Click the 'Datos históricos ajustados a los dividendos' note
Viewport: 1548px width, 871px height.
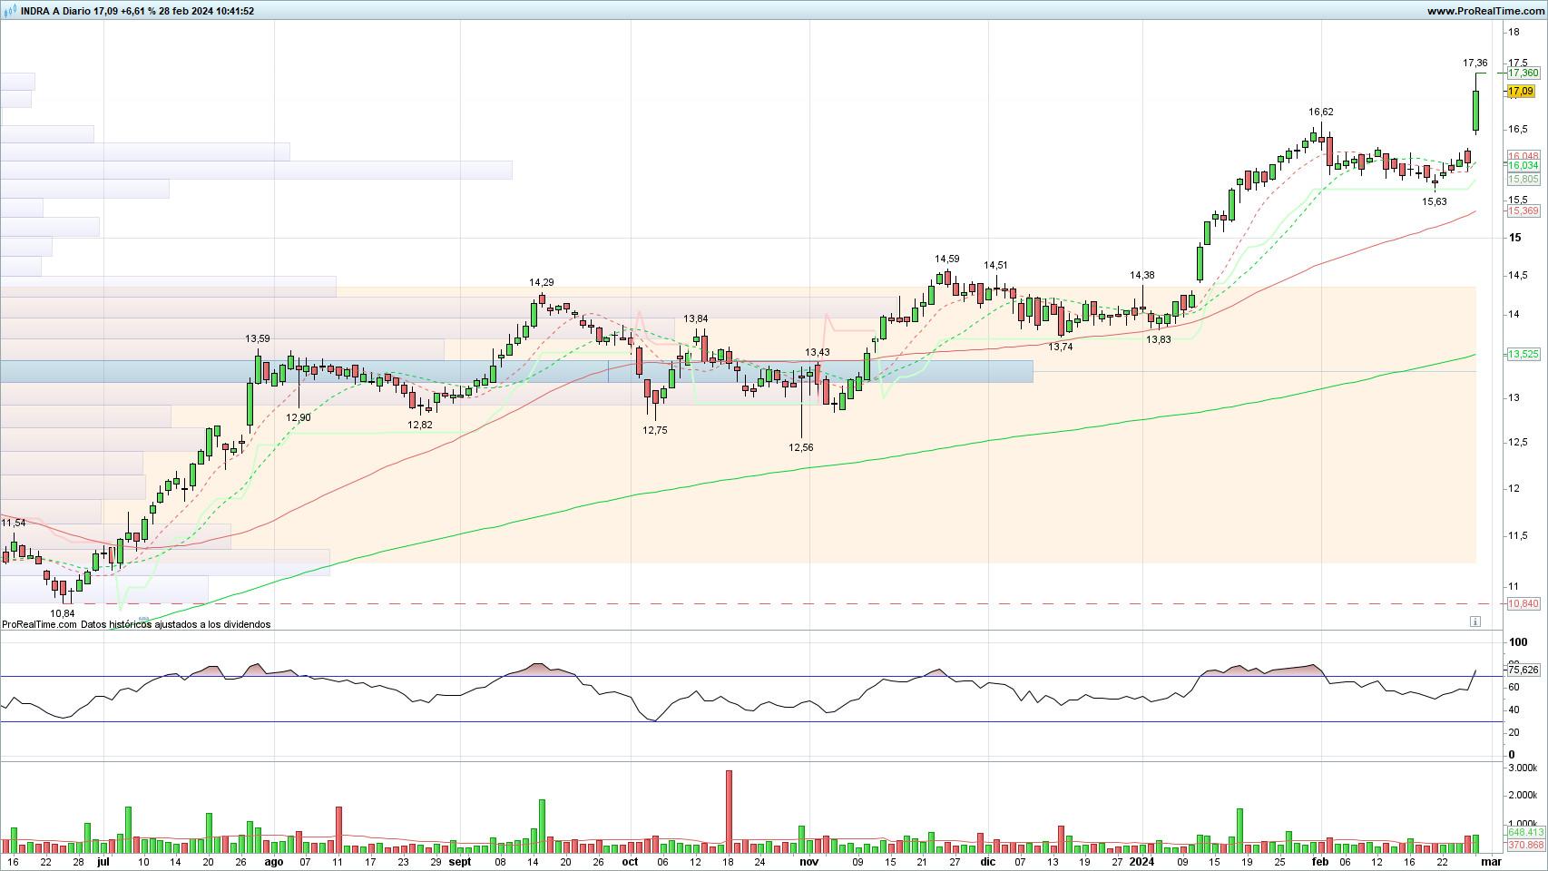[x=175, y=624]
